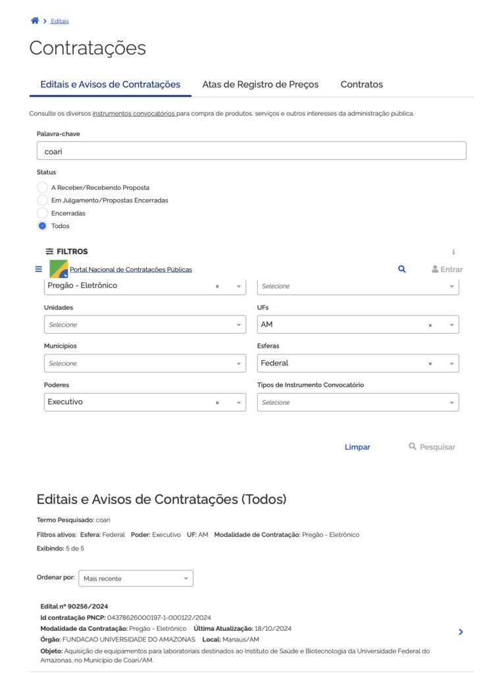This screenshot has height=673, width=502.
Task: Open Edital 90256/2024 details arrow
Action: click(x=461, y=632)
